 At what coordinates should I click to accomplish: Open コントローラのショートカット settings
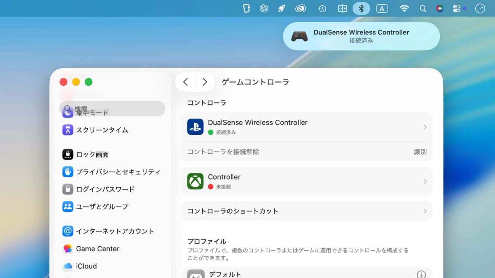[307, 211]
